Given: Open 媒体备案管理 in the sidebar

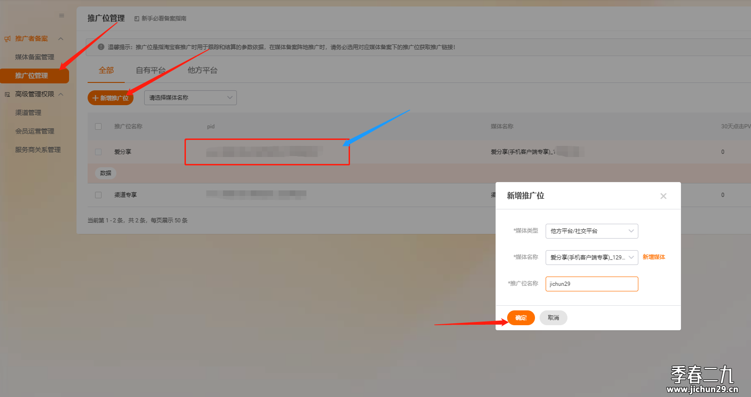Looking at the screenshot, I should [35, 57].
